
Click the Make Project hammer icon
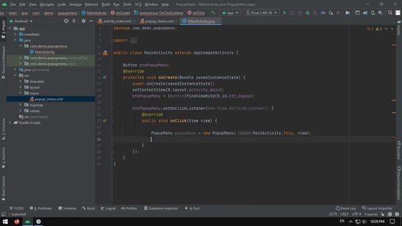click(x=213, y=13)
